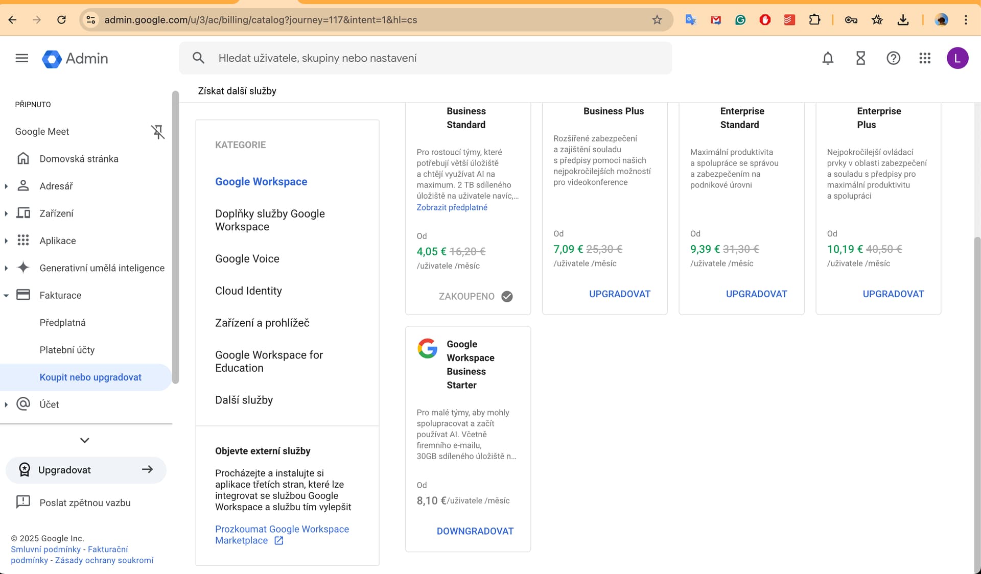The image size is (981, 574).
Task: Open Chrome three-dot menu
Action: [966, 20]
